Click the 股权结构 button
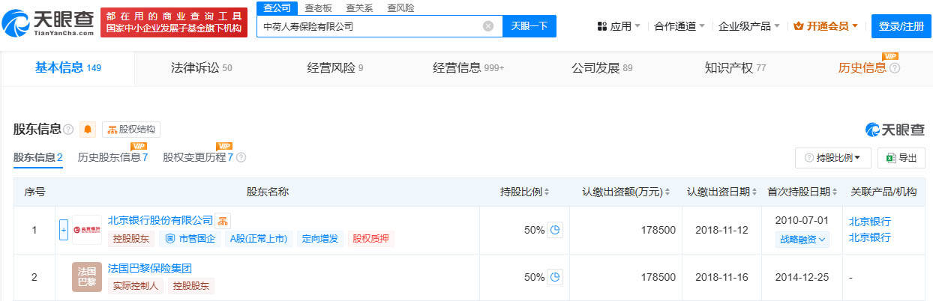 132,130
